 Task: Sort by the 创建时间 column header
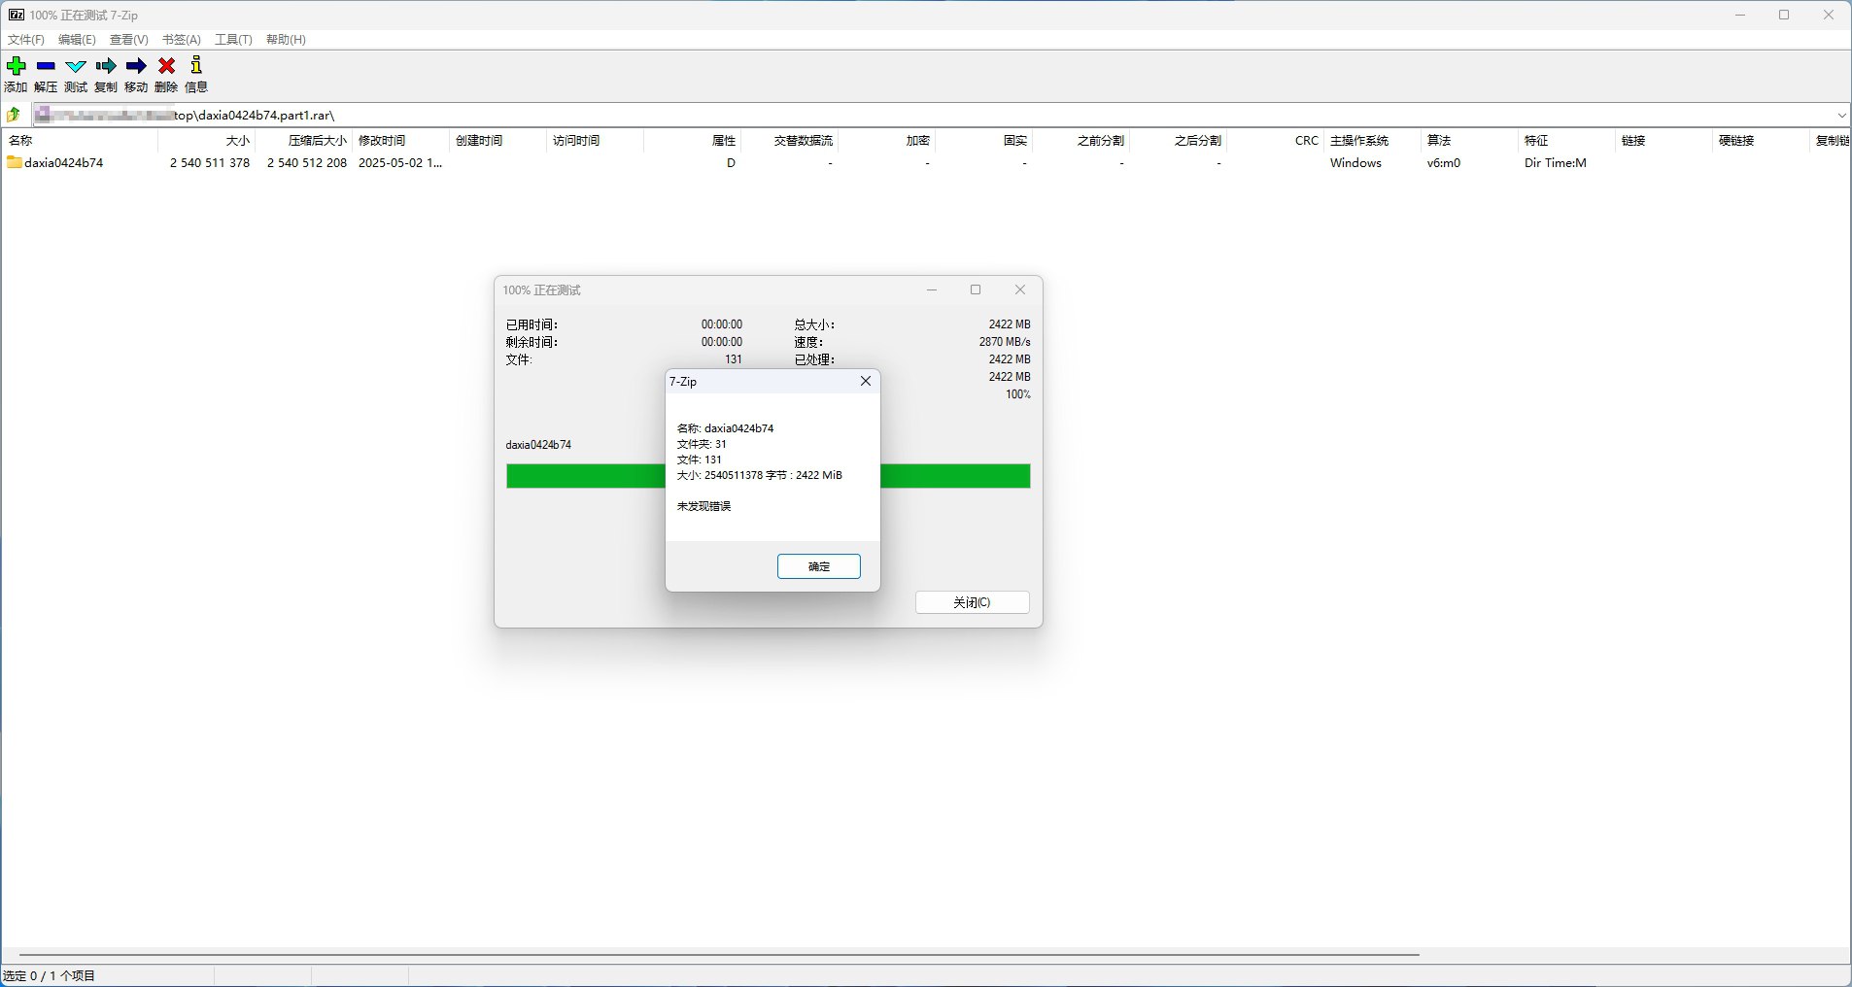coord(497,141)
